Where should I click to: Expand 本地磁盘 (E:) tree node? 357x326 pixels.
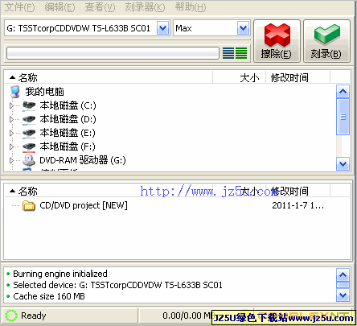pos(11,133)
